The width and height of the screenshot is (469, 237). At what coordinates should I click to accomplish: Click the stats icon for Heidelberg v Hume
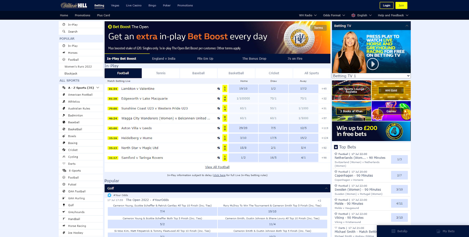coord(218,138)
